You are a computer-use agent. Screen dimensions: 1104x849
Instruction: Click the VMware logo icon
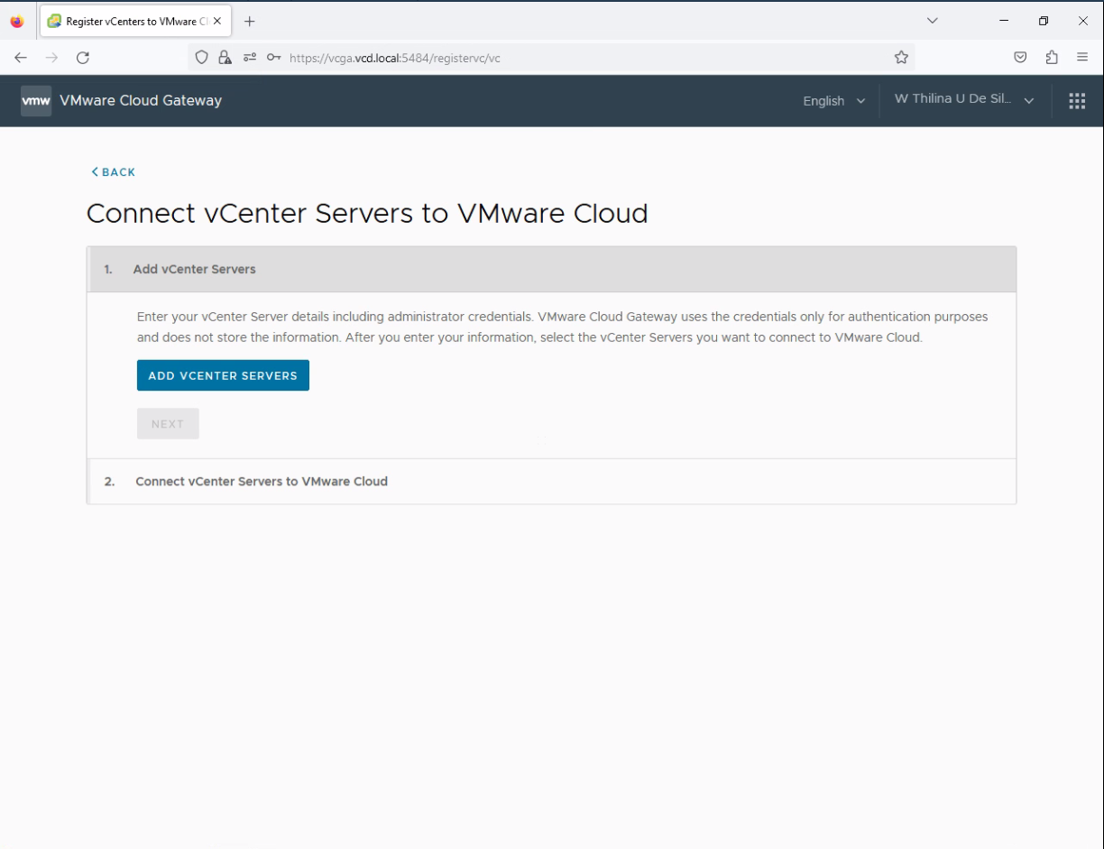pyautogui.click(x=36, y=101)
